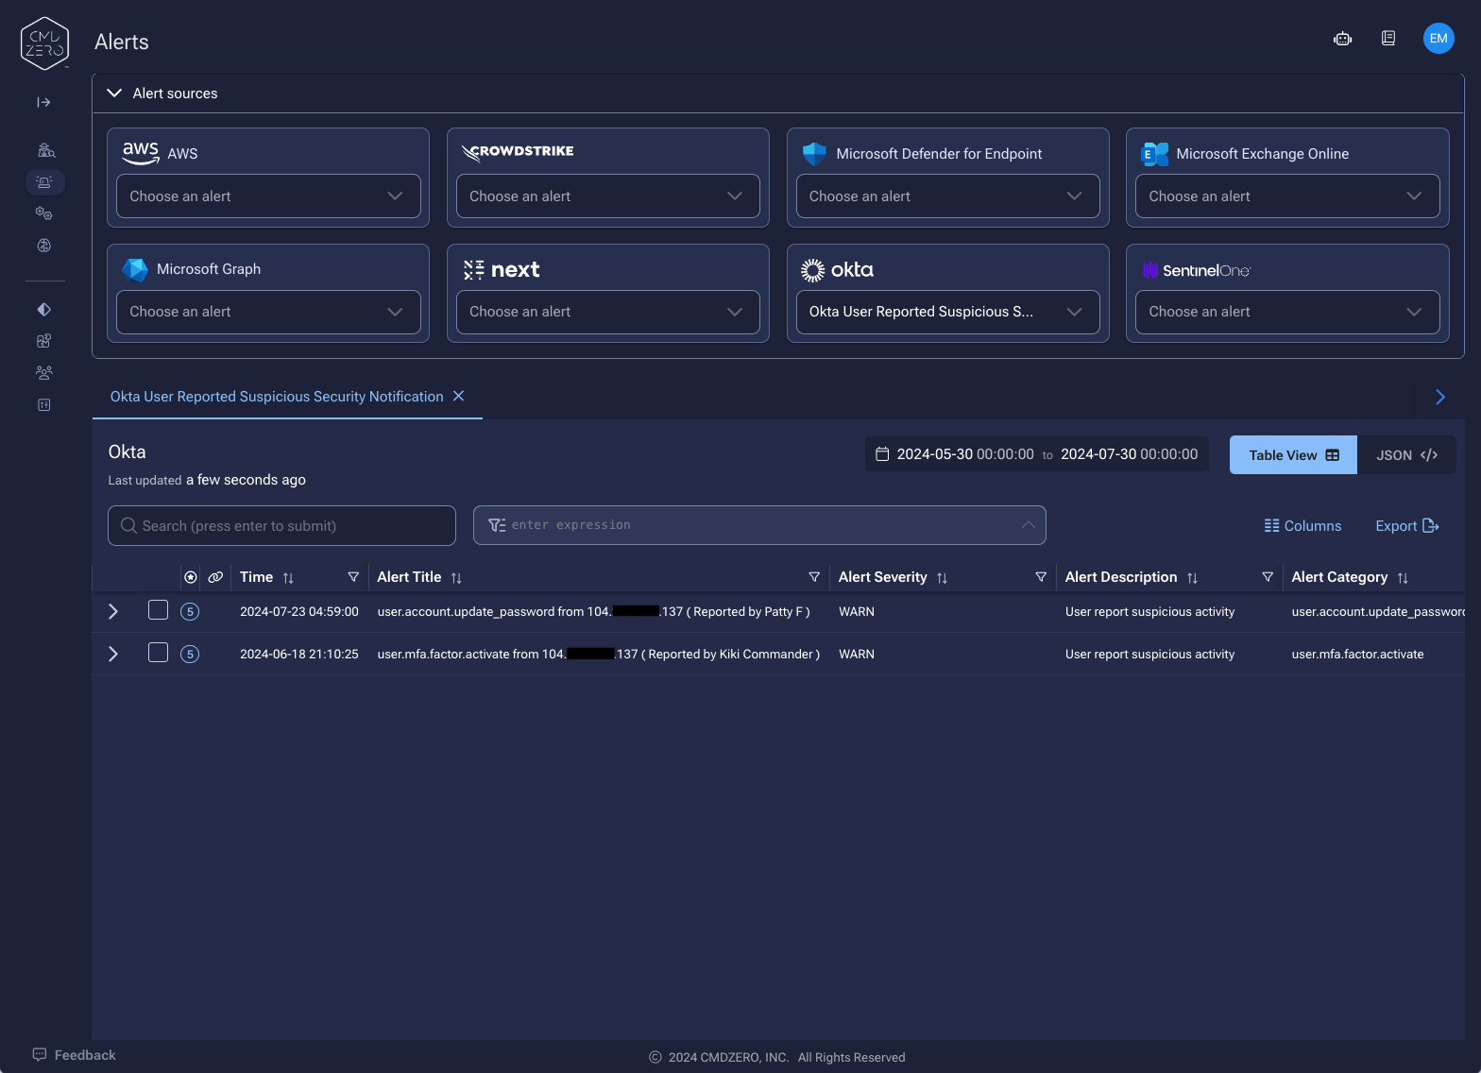Image resolution: width=1481 pixels, height=1073 pixels.
Task: Open the CrowdStrike alert dropdown
Action: tap(608, 196)
